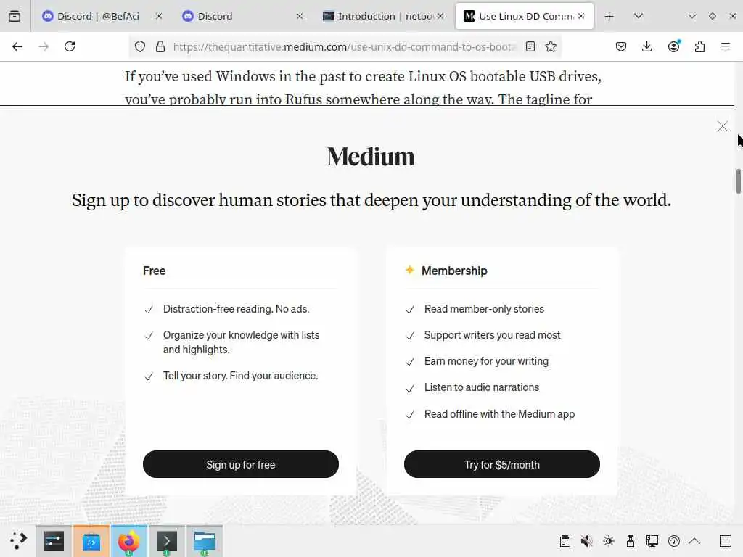Click 'Read offline with the Medium app'
The image size is (743, 557).
[x=499, y=414]
